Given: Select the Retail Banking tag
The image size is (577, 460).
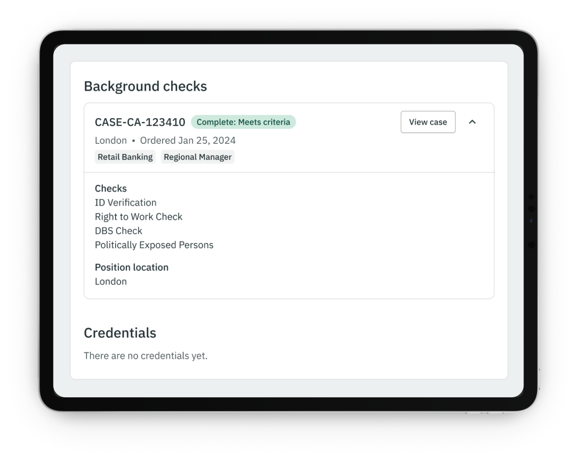Looking at the screenshot, I should point(125,157).
